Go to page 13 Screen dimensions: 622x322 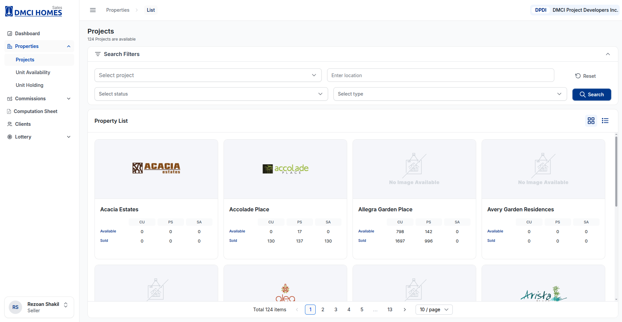point(390,310)
